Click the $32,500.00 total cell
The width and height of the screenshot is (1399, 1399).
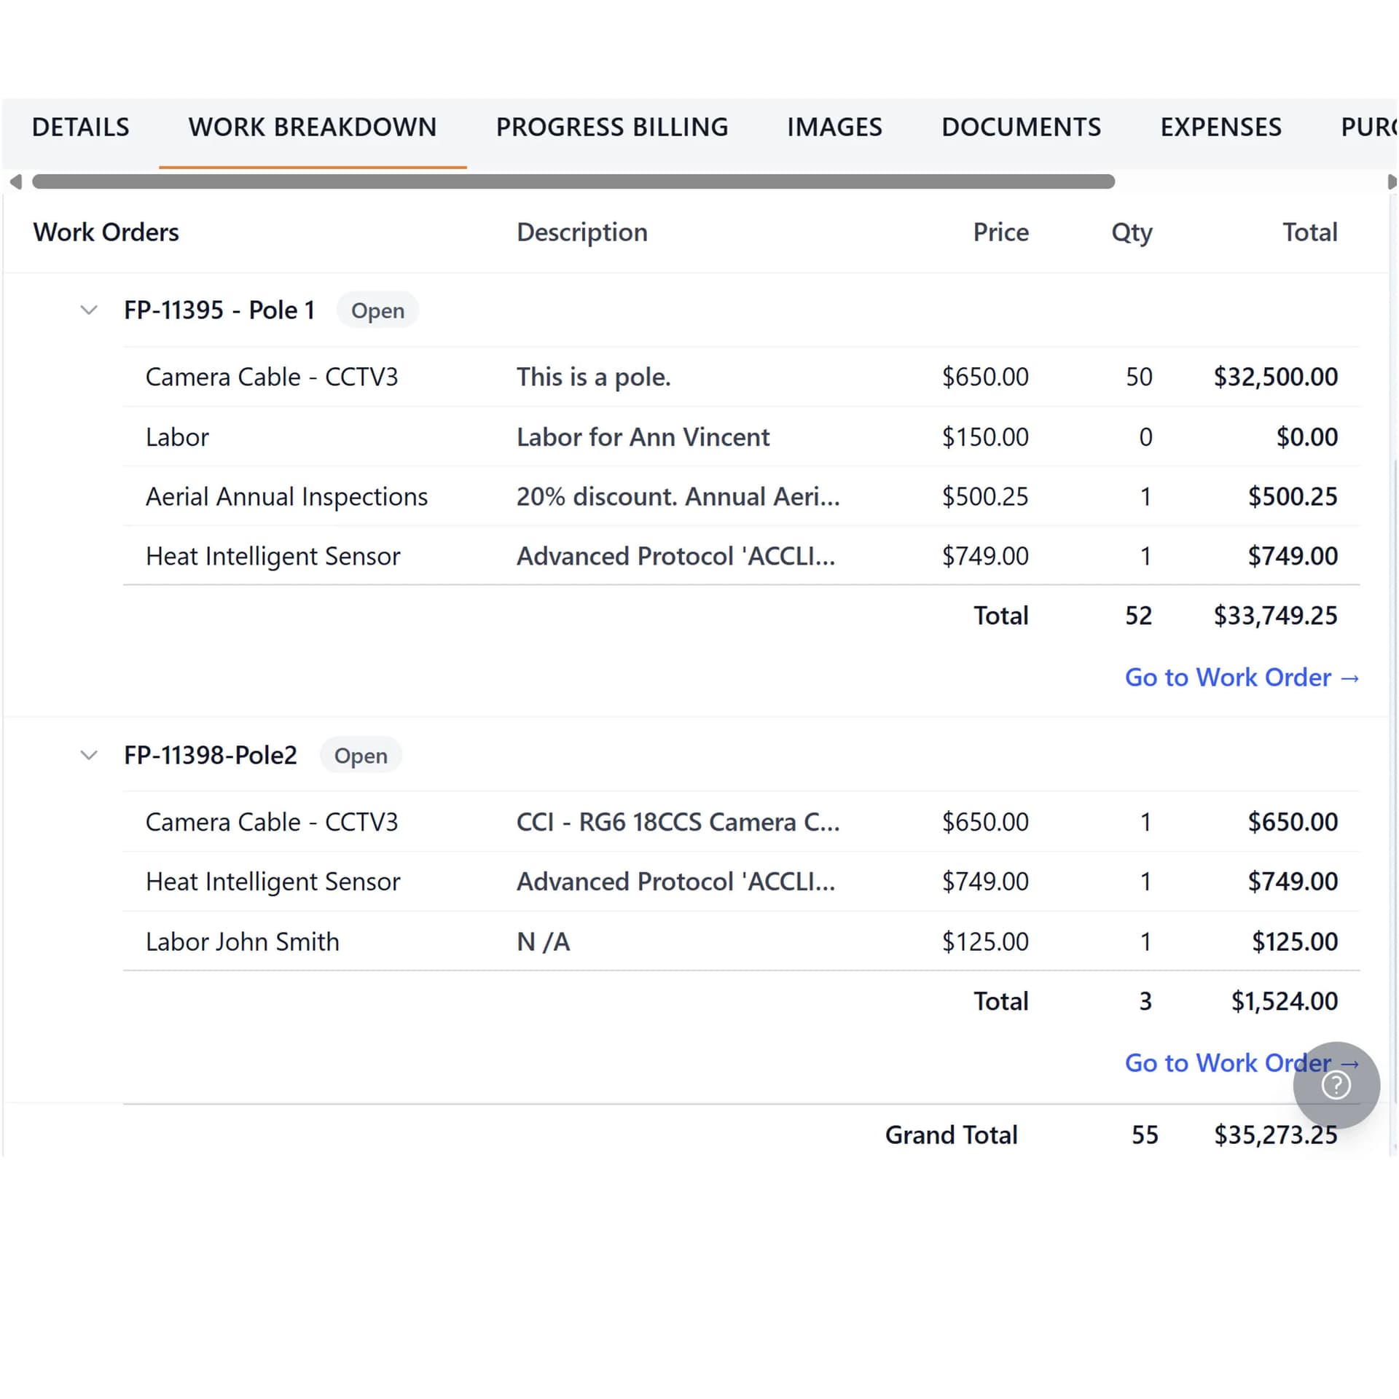click(1275, 377)
